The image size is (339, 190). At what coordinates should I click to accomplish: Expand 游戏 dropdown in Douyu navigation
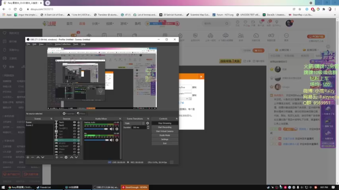click(x=124, y=24)
